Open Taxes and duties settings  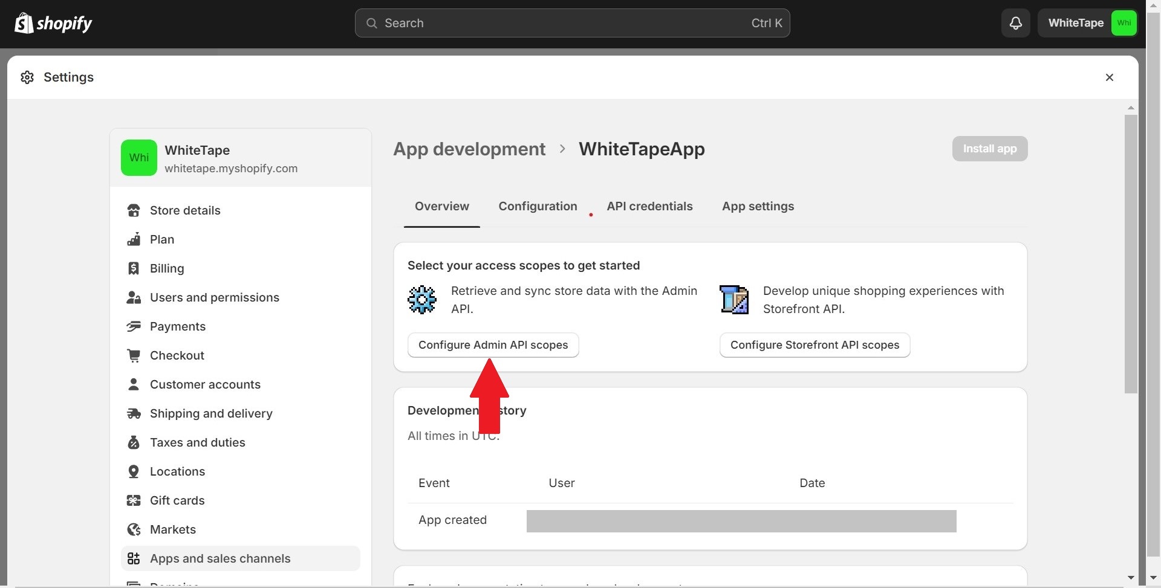[241, 442]
